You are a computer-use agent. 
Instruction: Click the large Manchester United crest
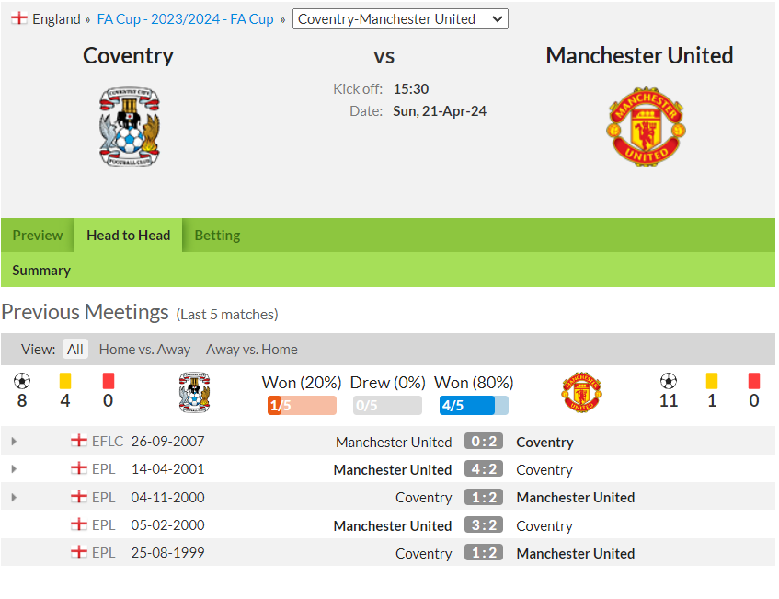click(646, 127)
